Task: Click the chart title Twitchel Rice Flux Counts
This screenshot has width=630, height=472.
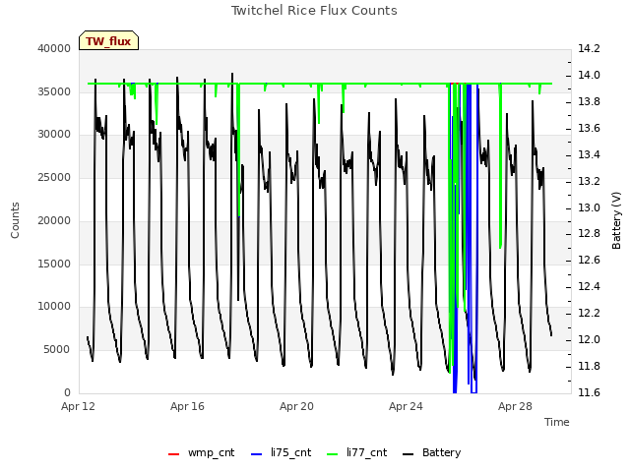Action: click(x=314, y=11)
